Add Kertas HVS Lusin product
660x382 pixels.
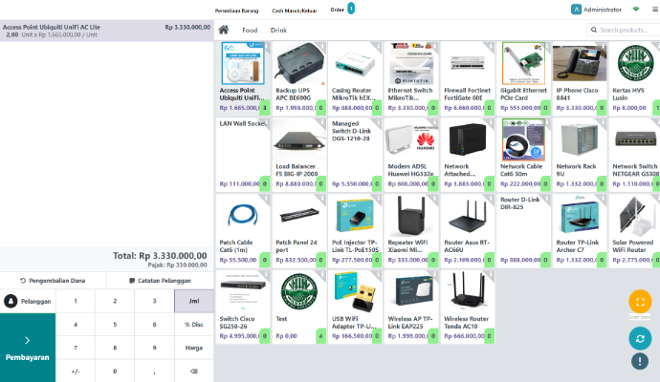(x=634, y=77)
